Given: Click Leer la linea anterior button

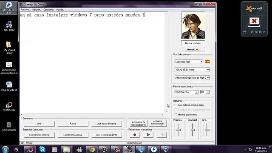Looking at the screenshot, I should point(39,135).
